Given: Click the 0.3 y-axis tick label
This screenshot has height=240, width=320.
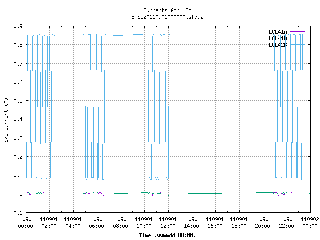Looking at the screenshot, I should [18, 138].
